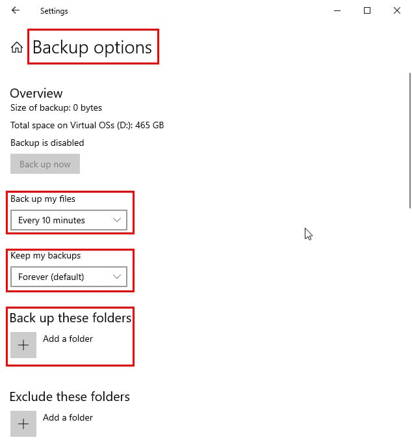The width and height of the screenshot is (412, 444).
Task: Open the Forever (default) dropdown
Action: 69,277
